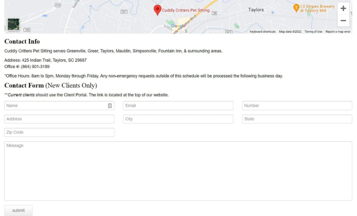Click the 13 Stripes Brewery marker
Image resolution: width=357 pixels, height=216 pixels.
tap(296, 8)
